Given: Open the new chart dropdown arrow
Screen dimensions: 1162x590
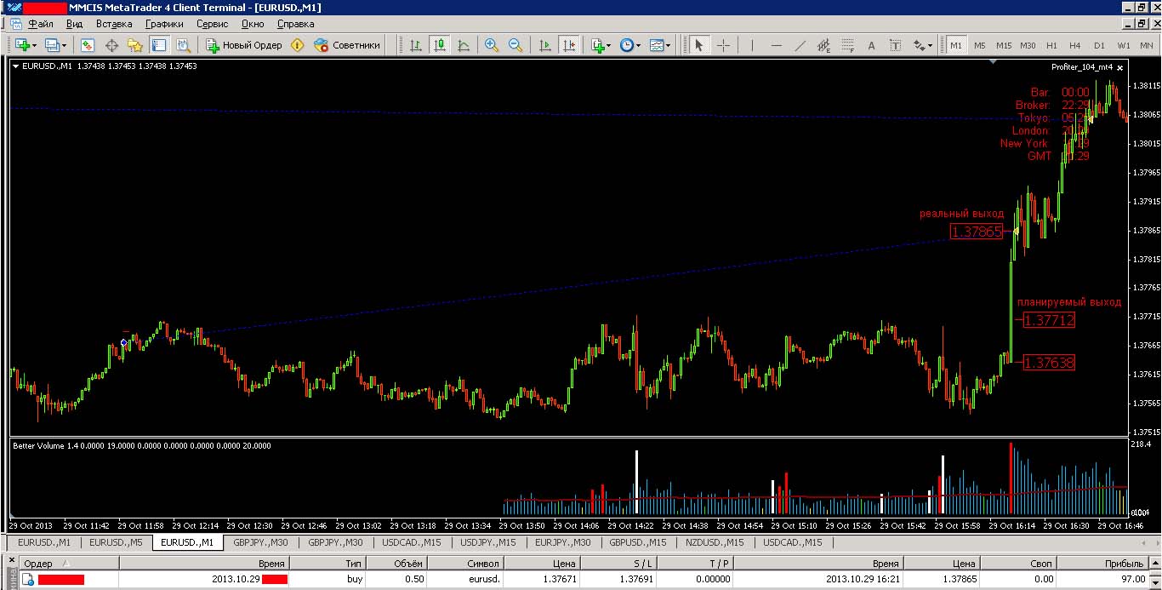Looking at the screenshot, I should [x=34, y=45].
